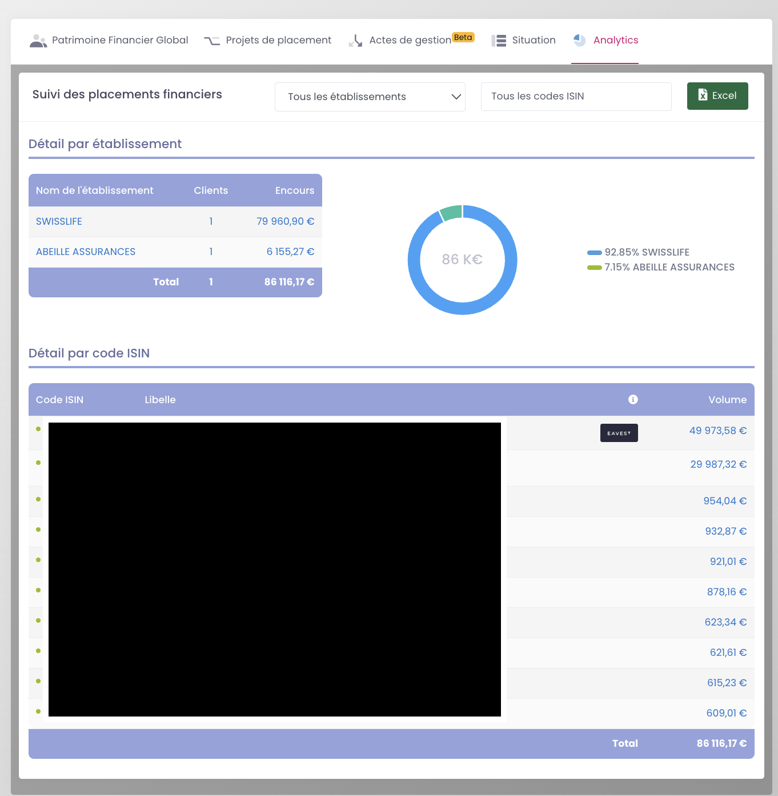The width and height of the screenshot is (778, 796).
Task: Expand the établissements filter chevron
Action: point(455,97)
